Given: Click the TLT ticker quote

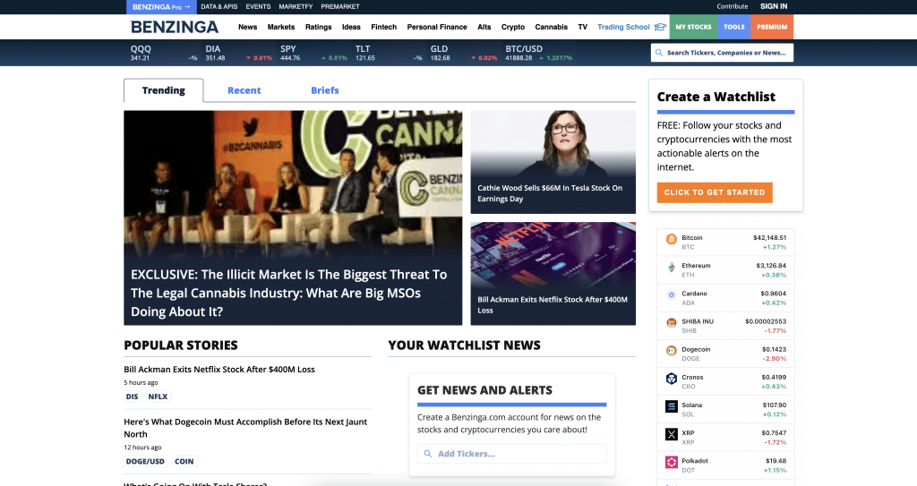Looking at the screenshot, I should pyautogui.click(x=389, y=53).
